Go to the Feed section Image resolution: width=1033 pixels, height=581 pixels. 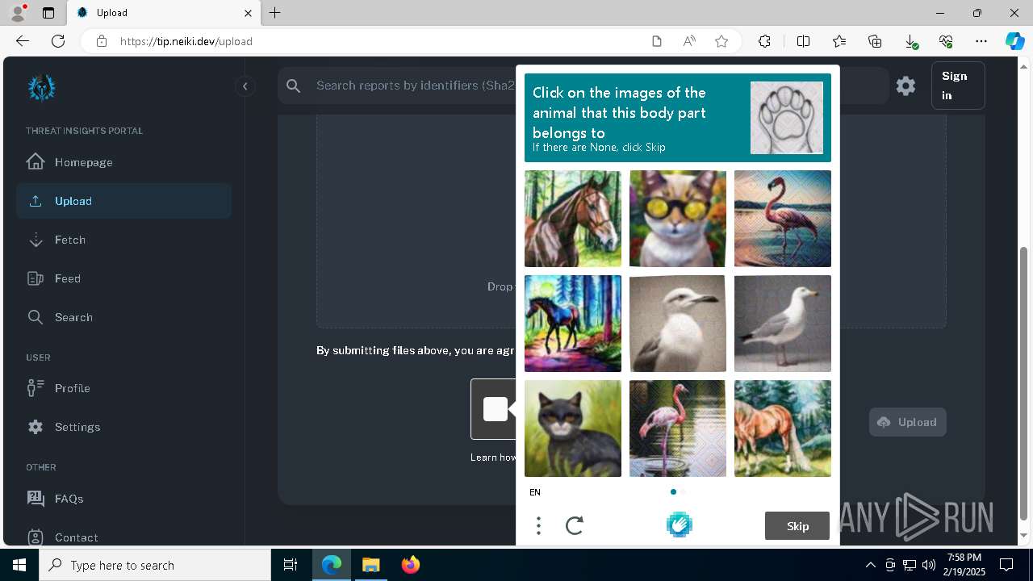[123, 278]
